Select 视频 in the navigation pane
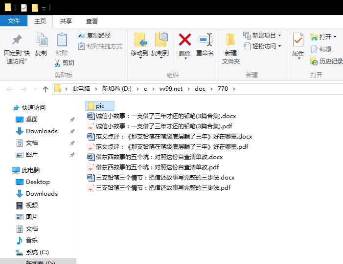Image resolution: width=343 pixels, height=264 pixels. [x=27, y=205]
